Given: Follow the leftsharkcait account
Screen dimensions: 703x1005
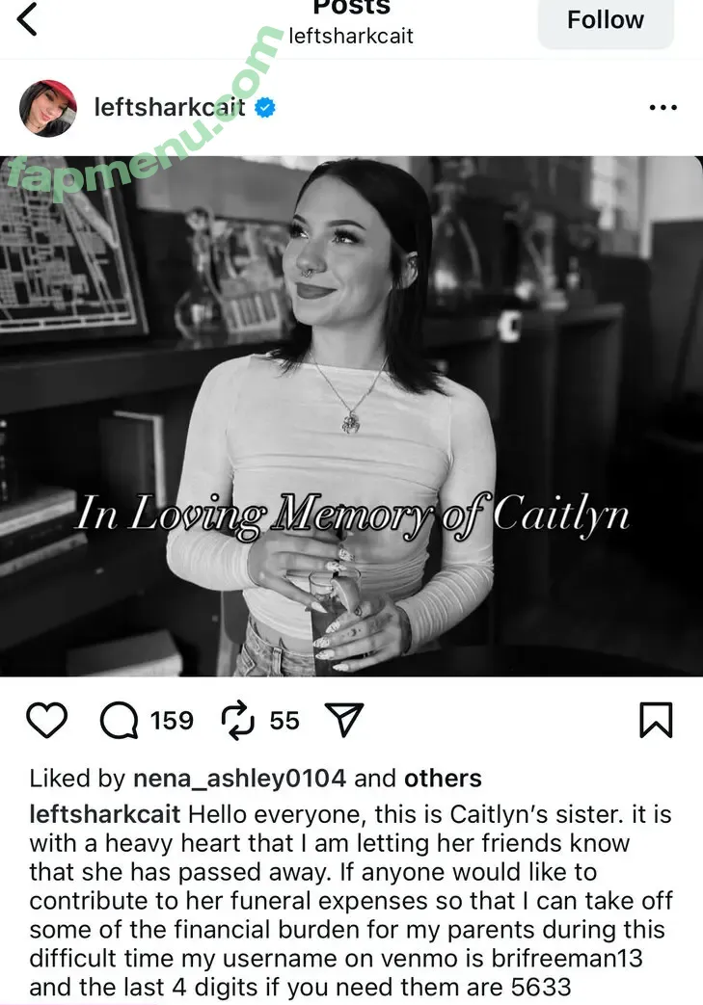Looking at the screenshot, I should tap(606, 20).
